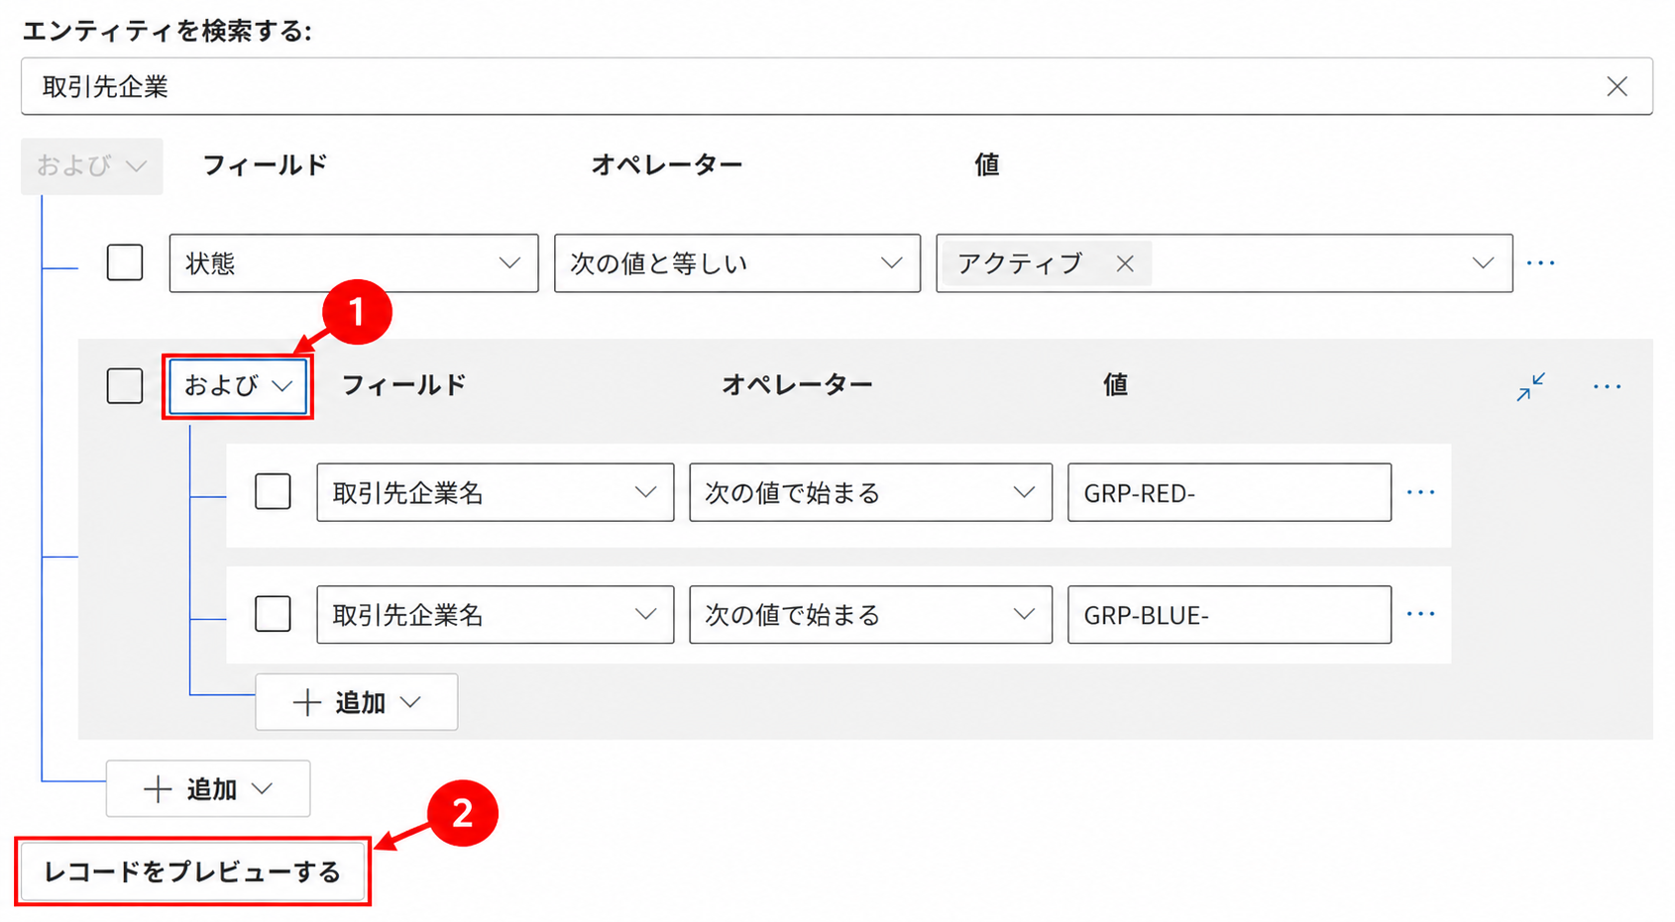Screen dimensions: 1675x922
Task: Focus the GRP-BLUE- value input
Action: [1229, 614]
